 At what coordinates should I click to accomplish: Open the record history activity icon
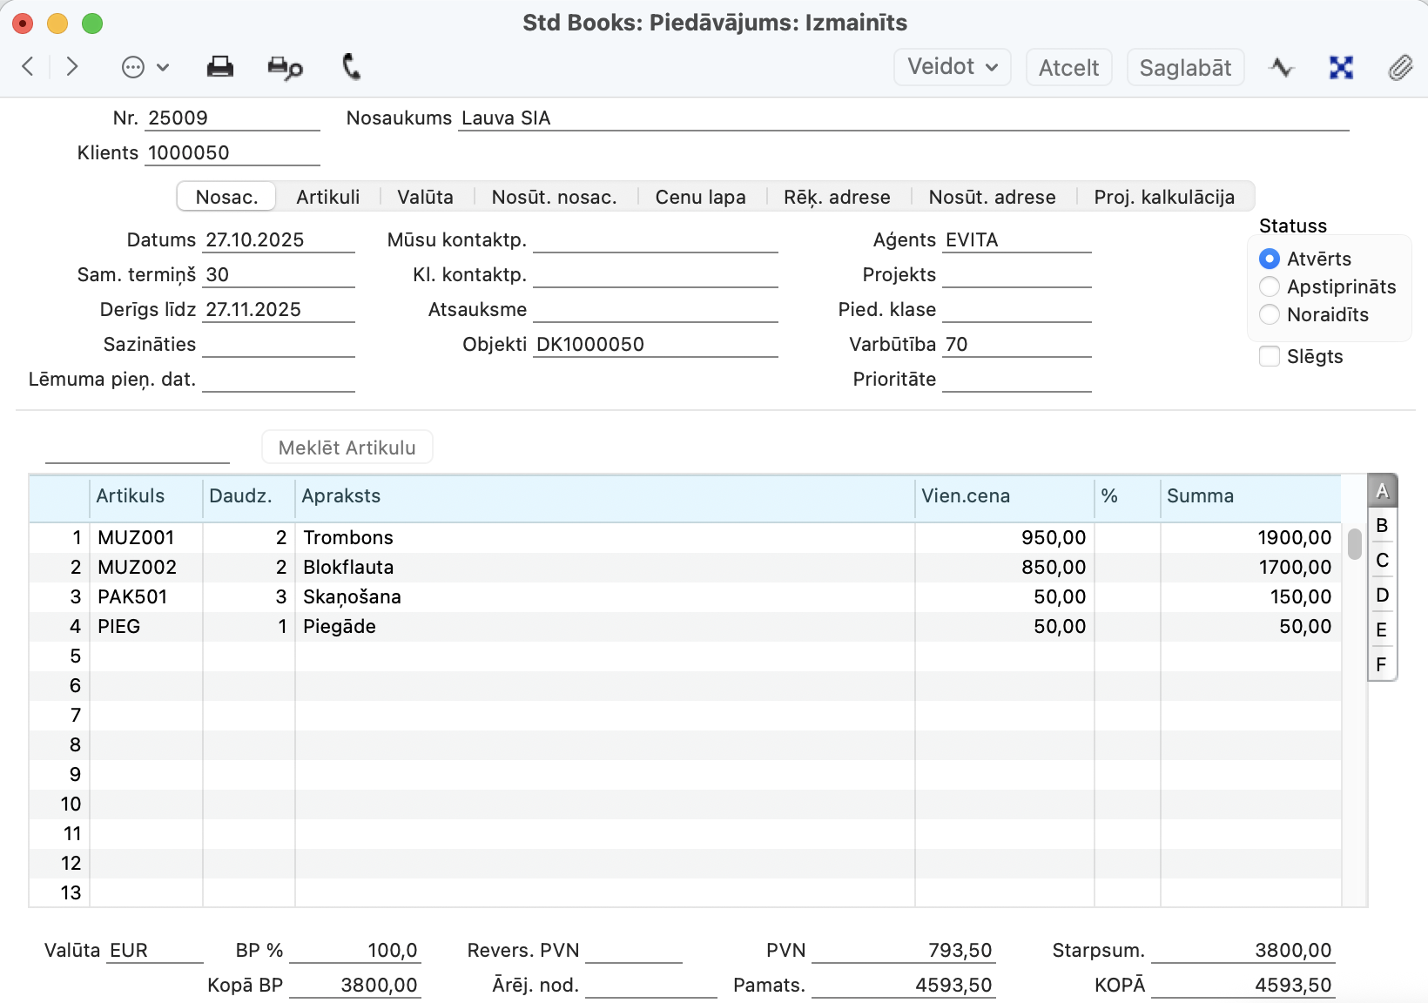click(1281, 67)
